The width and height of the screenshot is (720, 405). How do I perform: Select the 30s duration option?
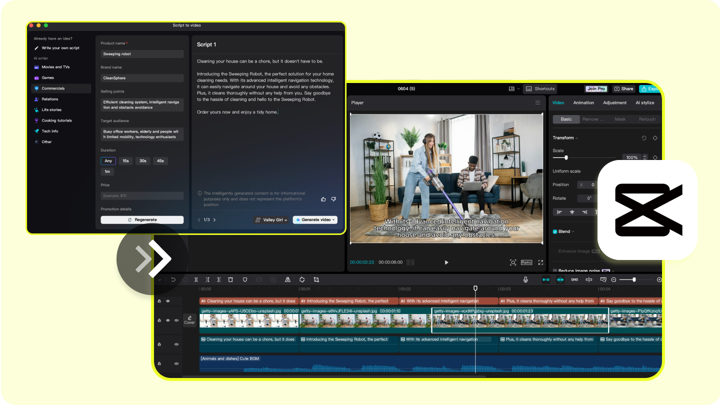point(143,161)
